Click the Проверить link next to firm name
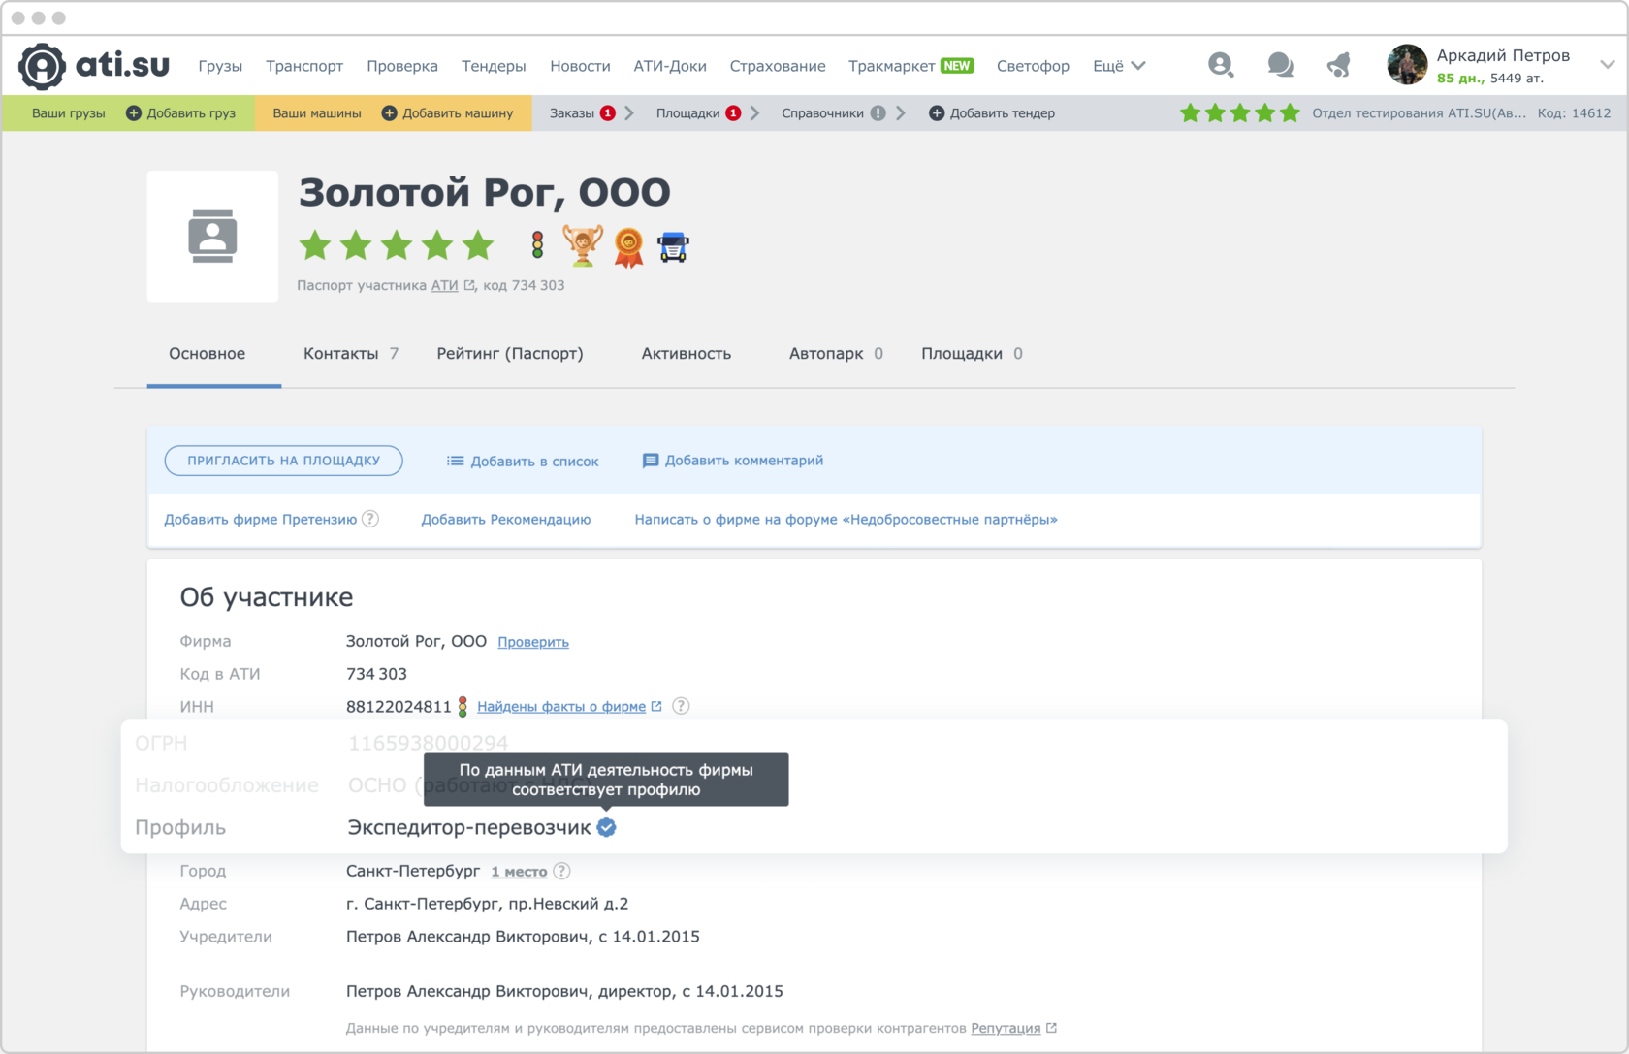Viewport: 1629px width, 1054px height. tap(533, 642)
